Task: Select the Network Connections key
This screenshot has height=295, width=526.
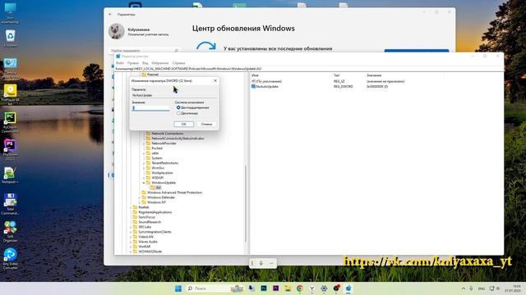Action: tap(168, 134)
